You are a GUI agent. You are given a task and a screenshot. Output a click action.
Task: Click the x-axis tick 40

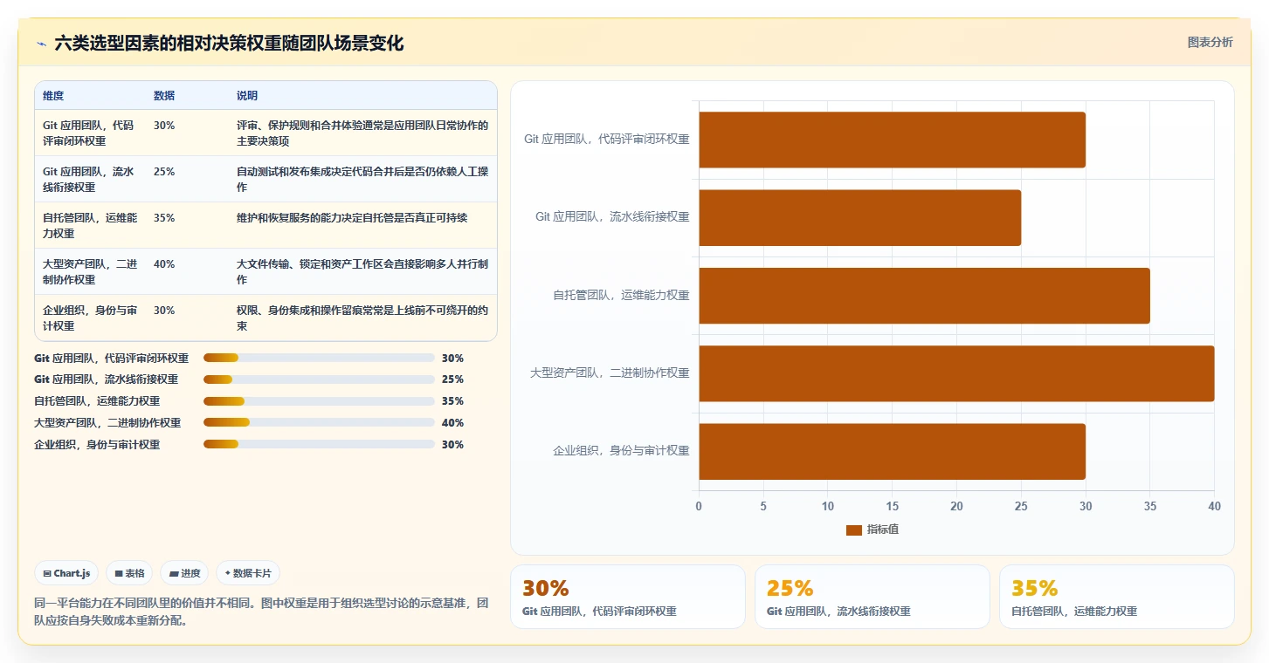coord(1214,506)
